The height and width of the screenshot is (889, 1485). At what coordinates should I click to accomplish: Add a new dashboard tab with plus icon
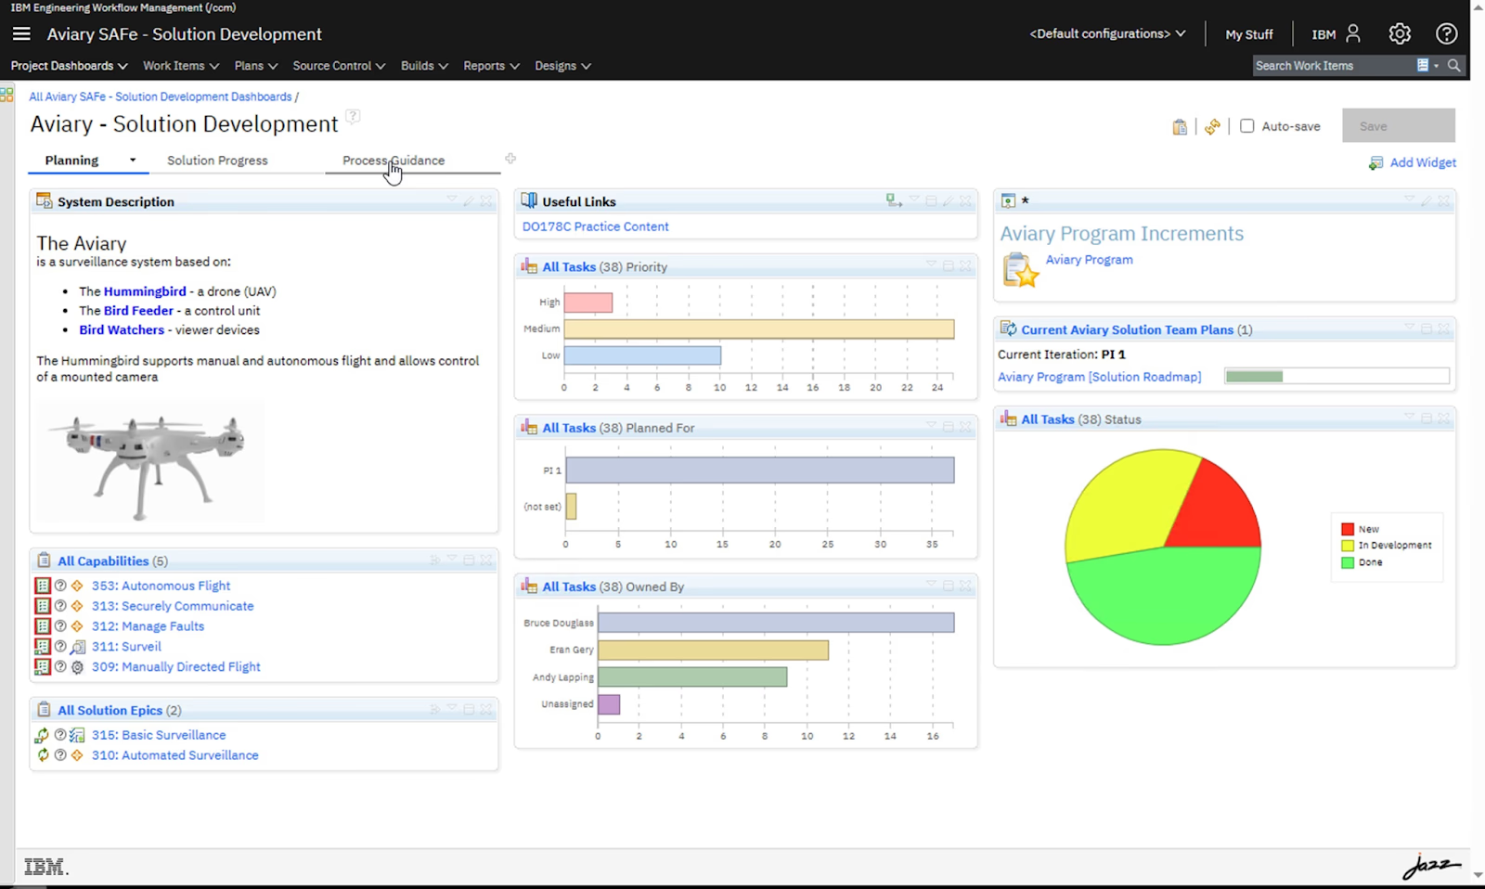(510, 159)
